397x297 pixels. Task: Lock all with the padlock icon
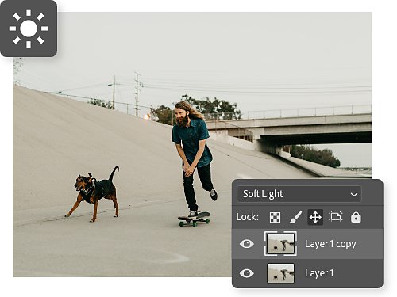click(356, 217)
